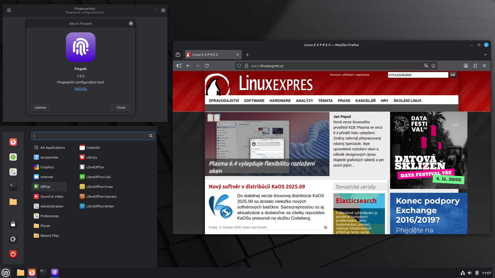Click the application menu search field
This screenshot has height=278, width=495.
tap(91, 136)
